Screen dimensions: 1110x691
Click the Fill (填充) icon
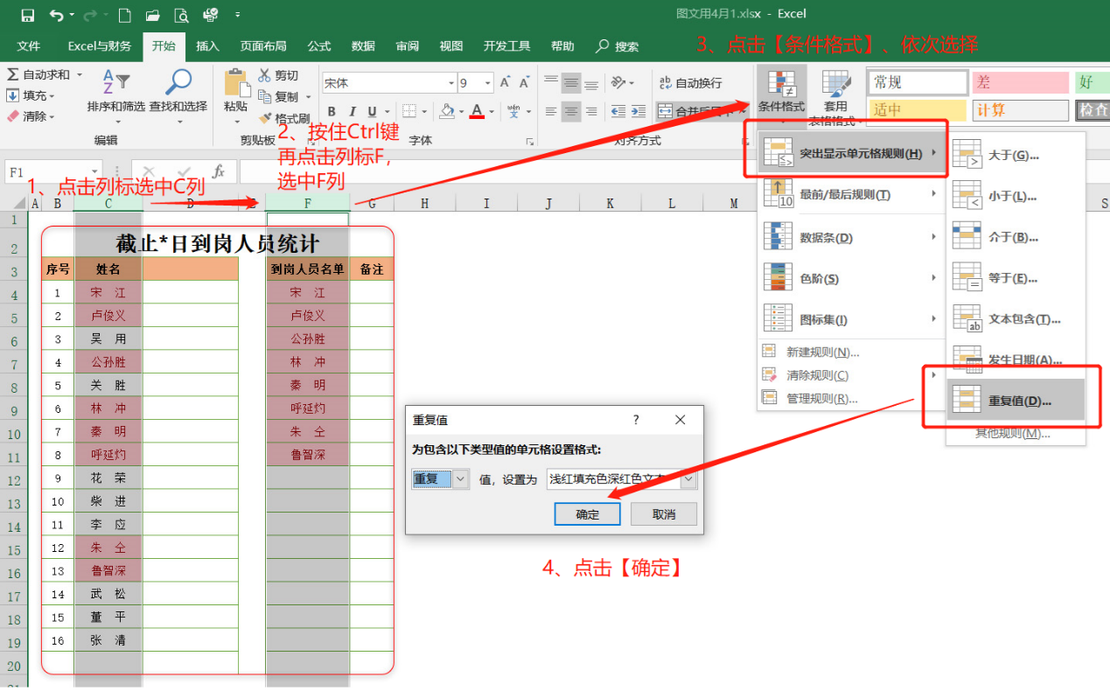click(x=13, y=95)
